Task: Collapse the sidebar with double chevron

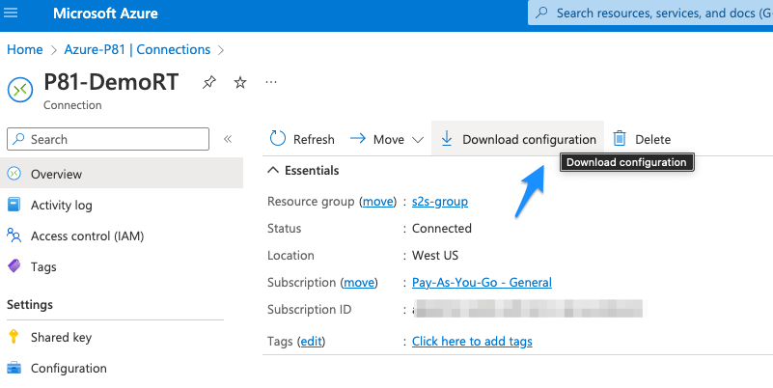Action: tap(227, 139)
